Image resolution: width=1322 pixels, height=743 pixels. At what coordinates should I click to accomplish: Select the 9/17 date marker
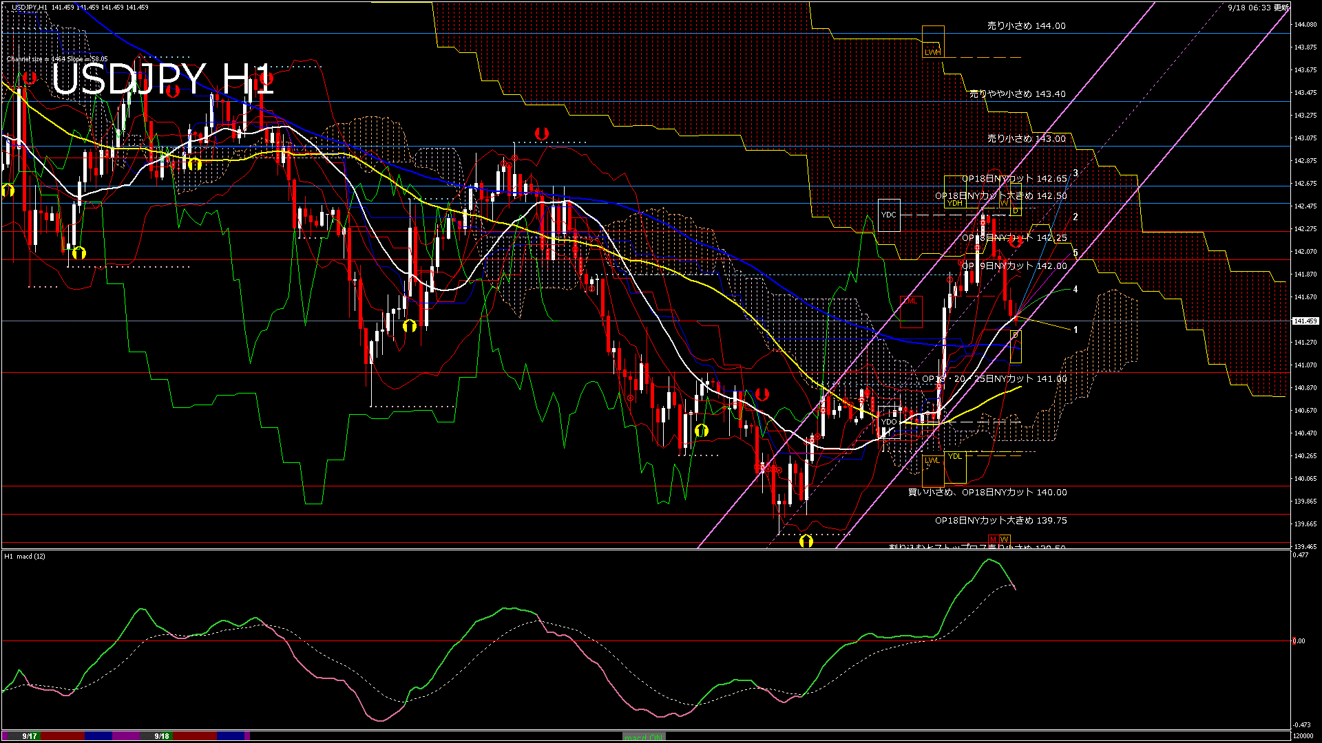(x=29, y=736)
